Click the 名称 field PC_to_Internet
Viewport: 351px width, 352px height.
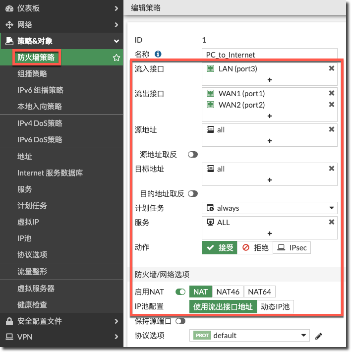click(x=270, y=55)
